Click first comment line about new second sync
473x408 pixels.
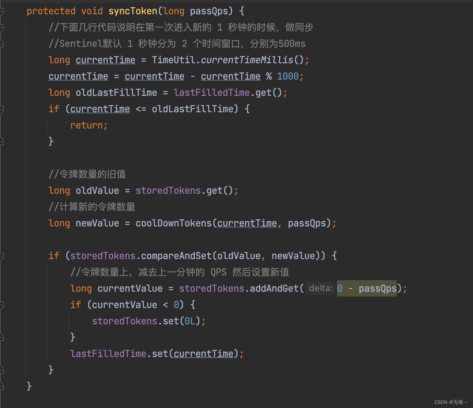point(181,28)
